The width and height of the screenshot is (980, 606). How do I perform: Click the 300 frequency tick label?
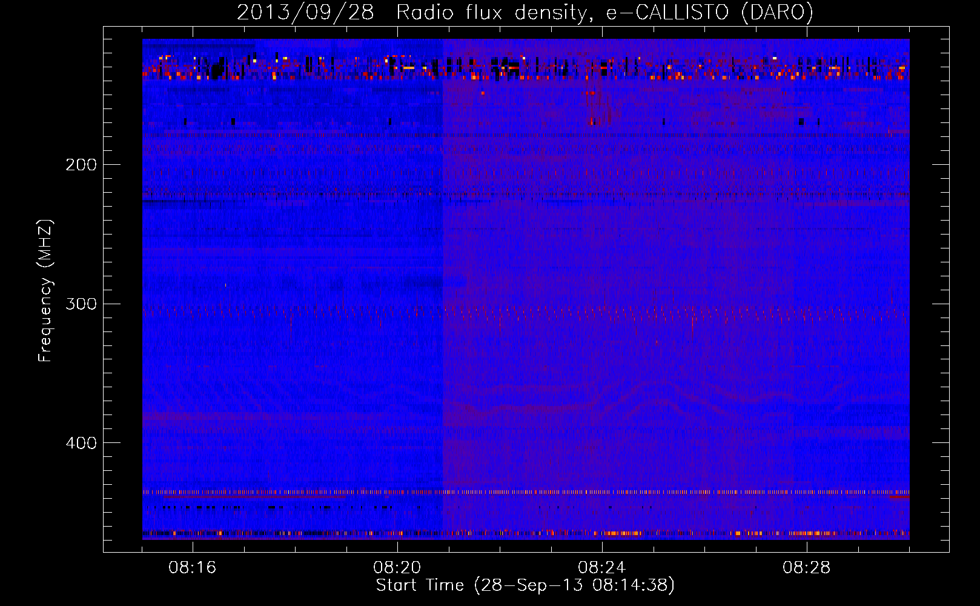point(81,304)
